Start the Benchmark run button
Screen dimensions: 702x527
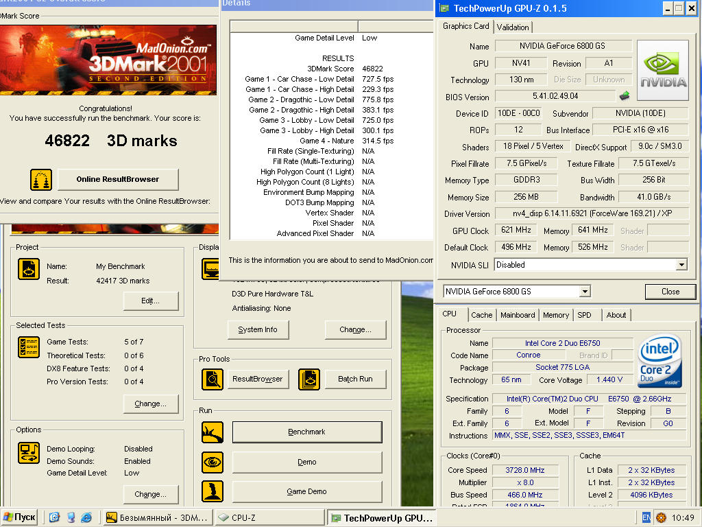coord(307,432)
